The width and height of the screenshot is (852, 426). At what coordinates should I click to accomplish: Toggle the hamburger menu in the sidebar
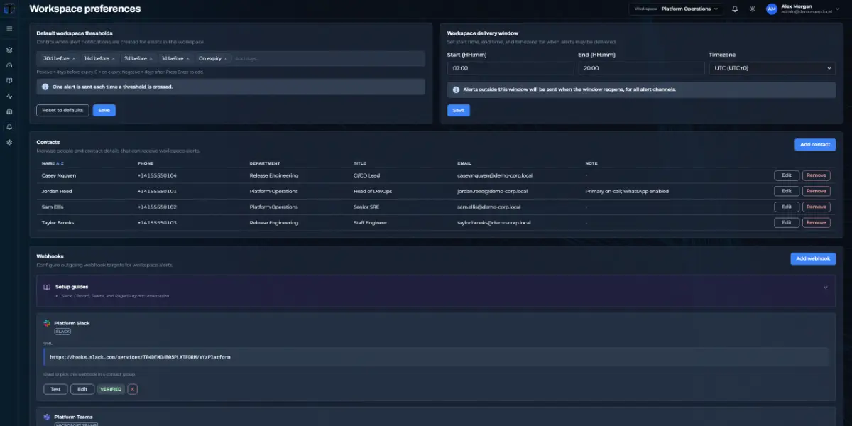coord(9,28)
